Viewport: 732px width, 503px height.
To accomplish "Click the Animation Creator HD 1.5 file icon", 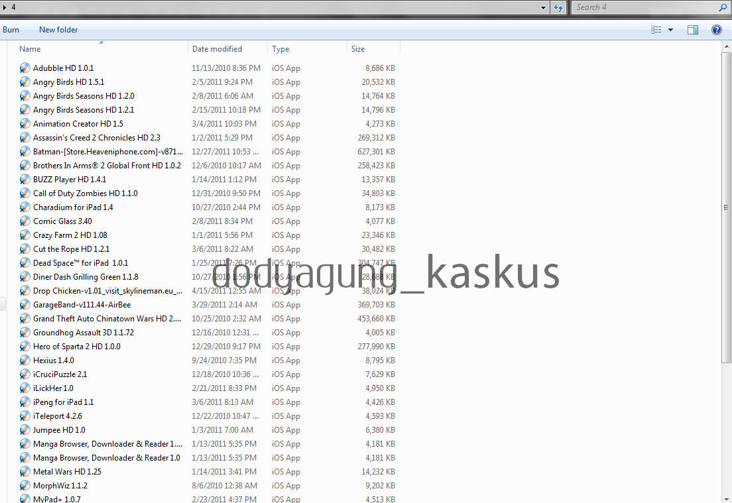I will 25,124.
